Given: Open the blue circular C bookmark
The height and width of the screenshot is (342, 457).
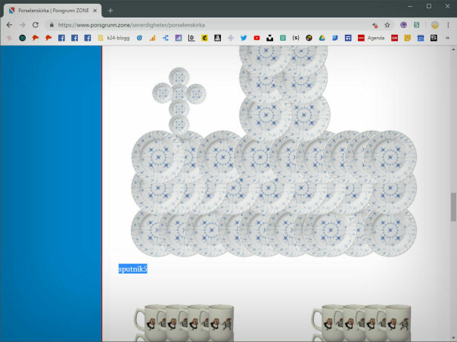Looking at the screenshot, I should (139, 38).
